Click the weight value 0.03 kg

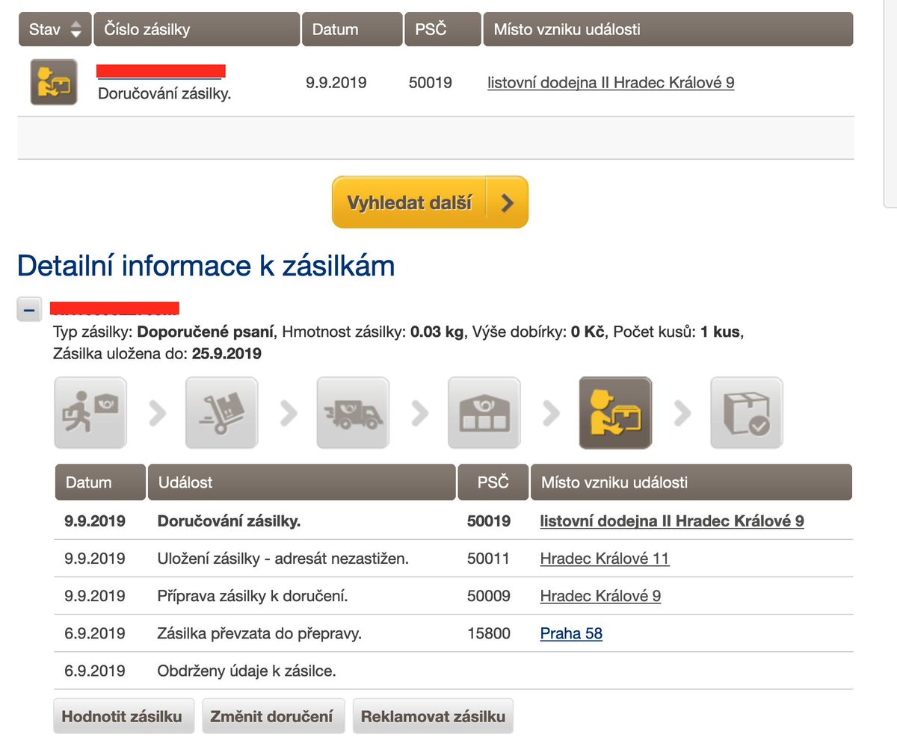coord(437,332)
